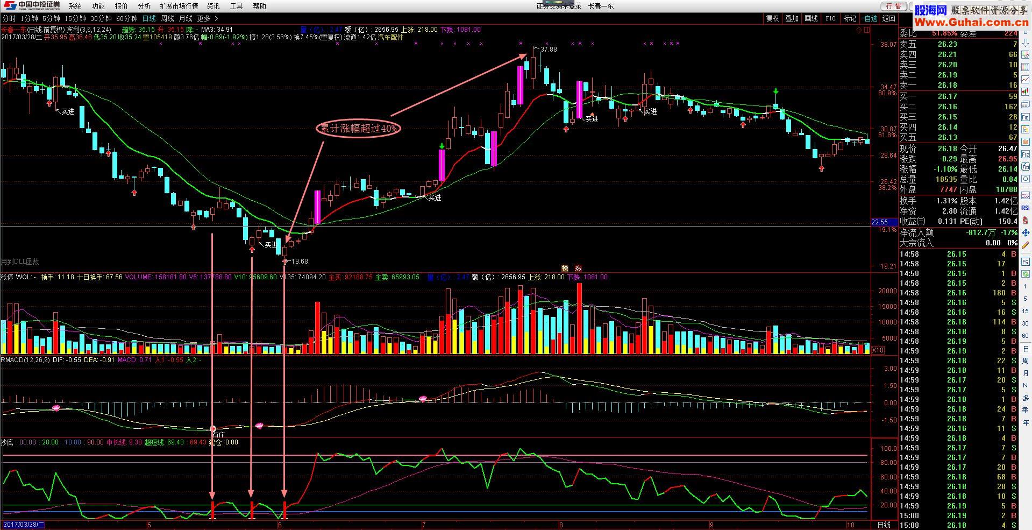
Task: Open the 复权 adjustment dropdown
Action: [x=773, y=18]
